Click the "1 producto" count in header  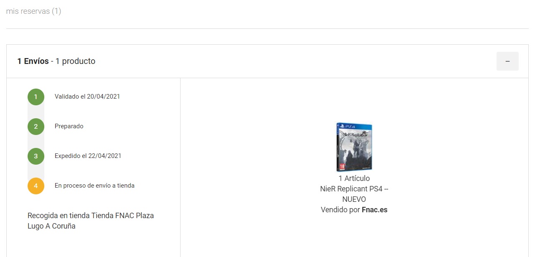(x=75, y=61)
